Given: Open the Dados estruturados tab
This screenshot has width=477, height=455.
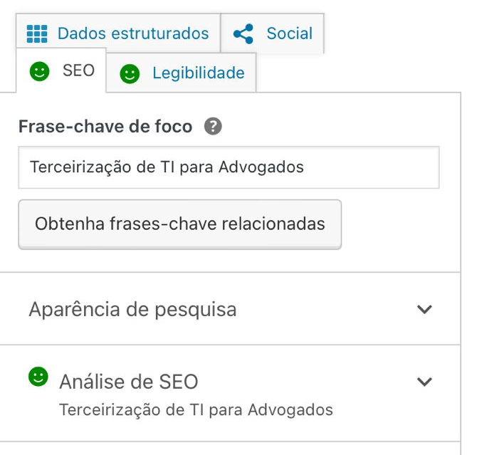Looking at the screenshot, I should click(x=132, y=33).
